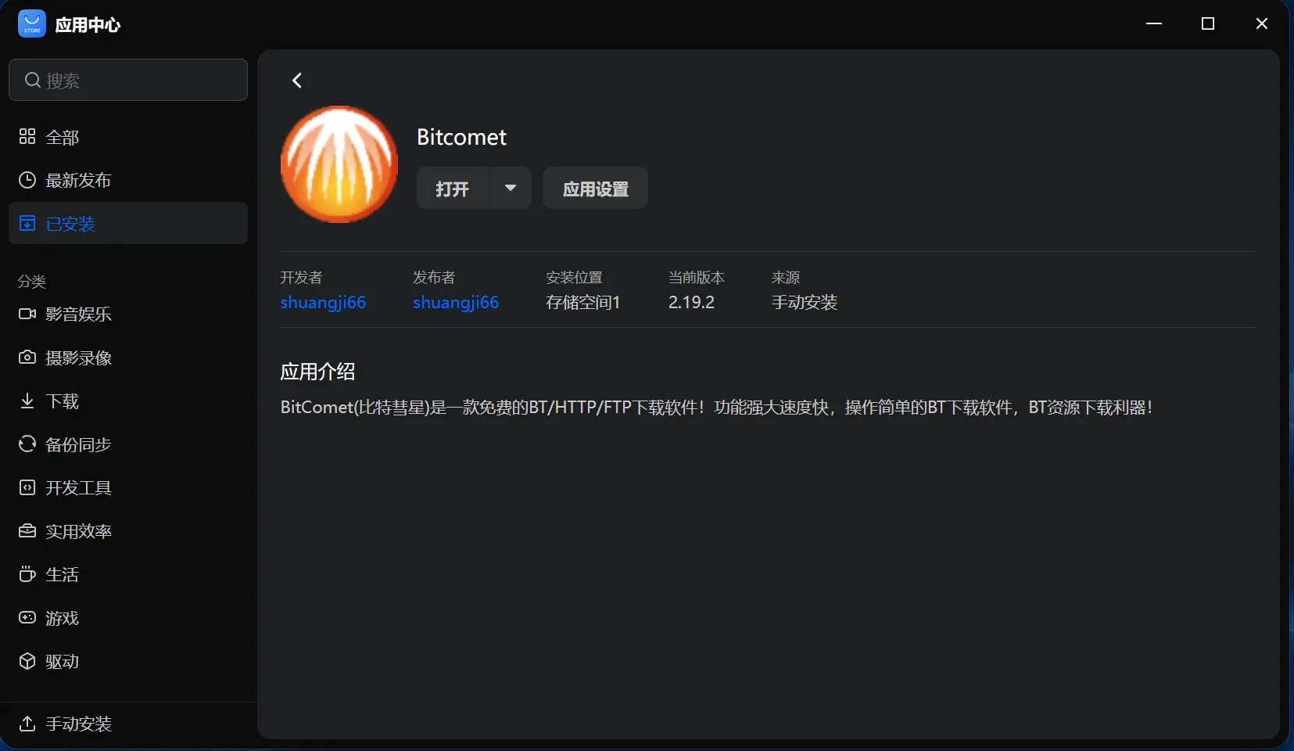Select the 备份同步 sidebar icon
The width and height of the screenshot is (1294, 751).
click(27, 444)
